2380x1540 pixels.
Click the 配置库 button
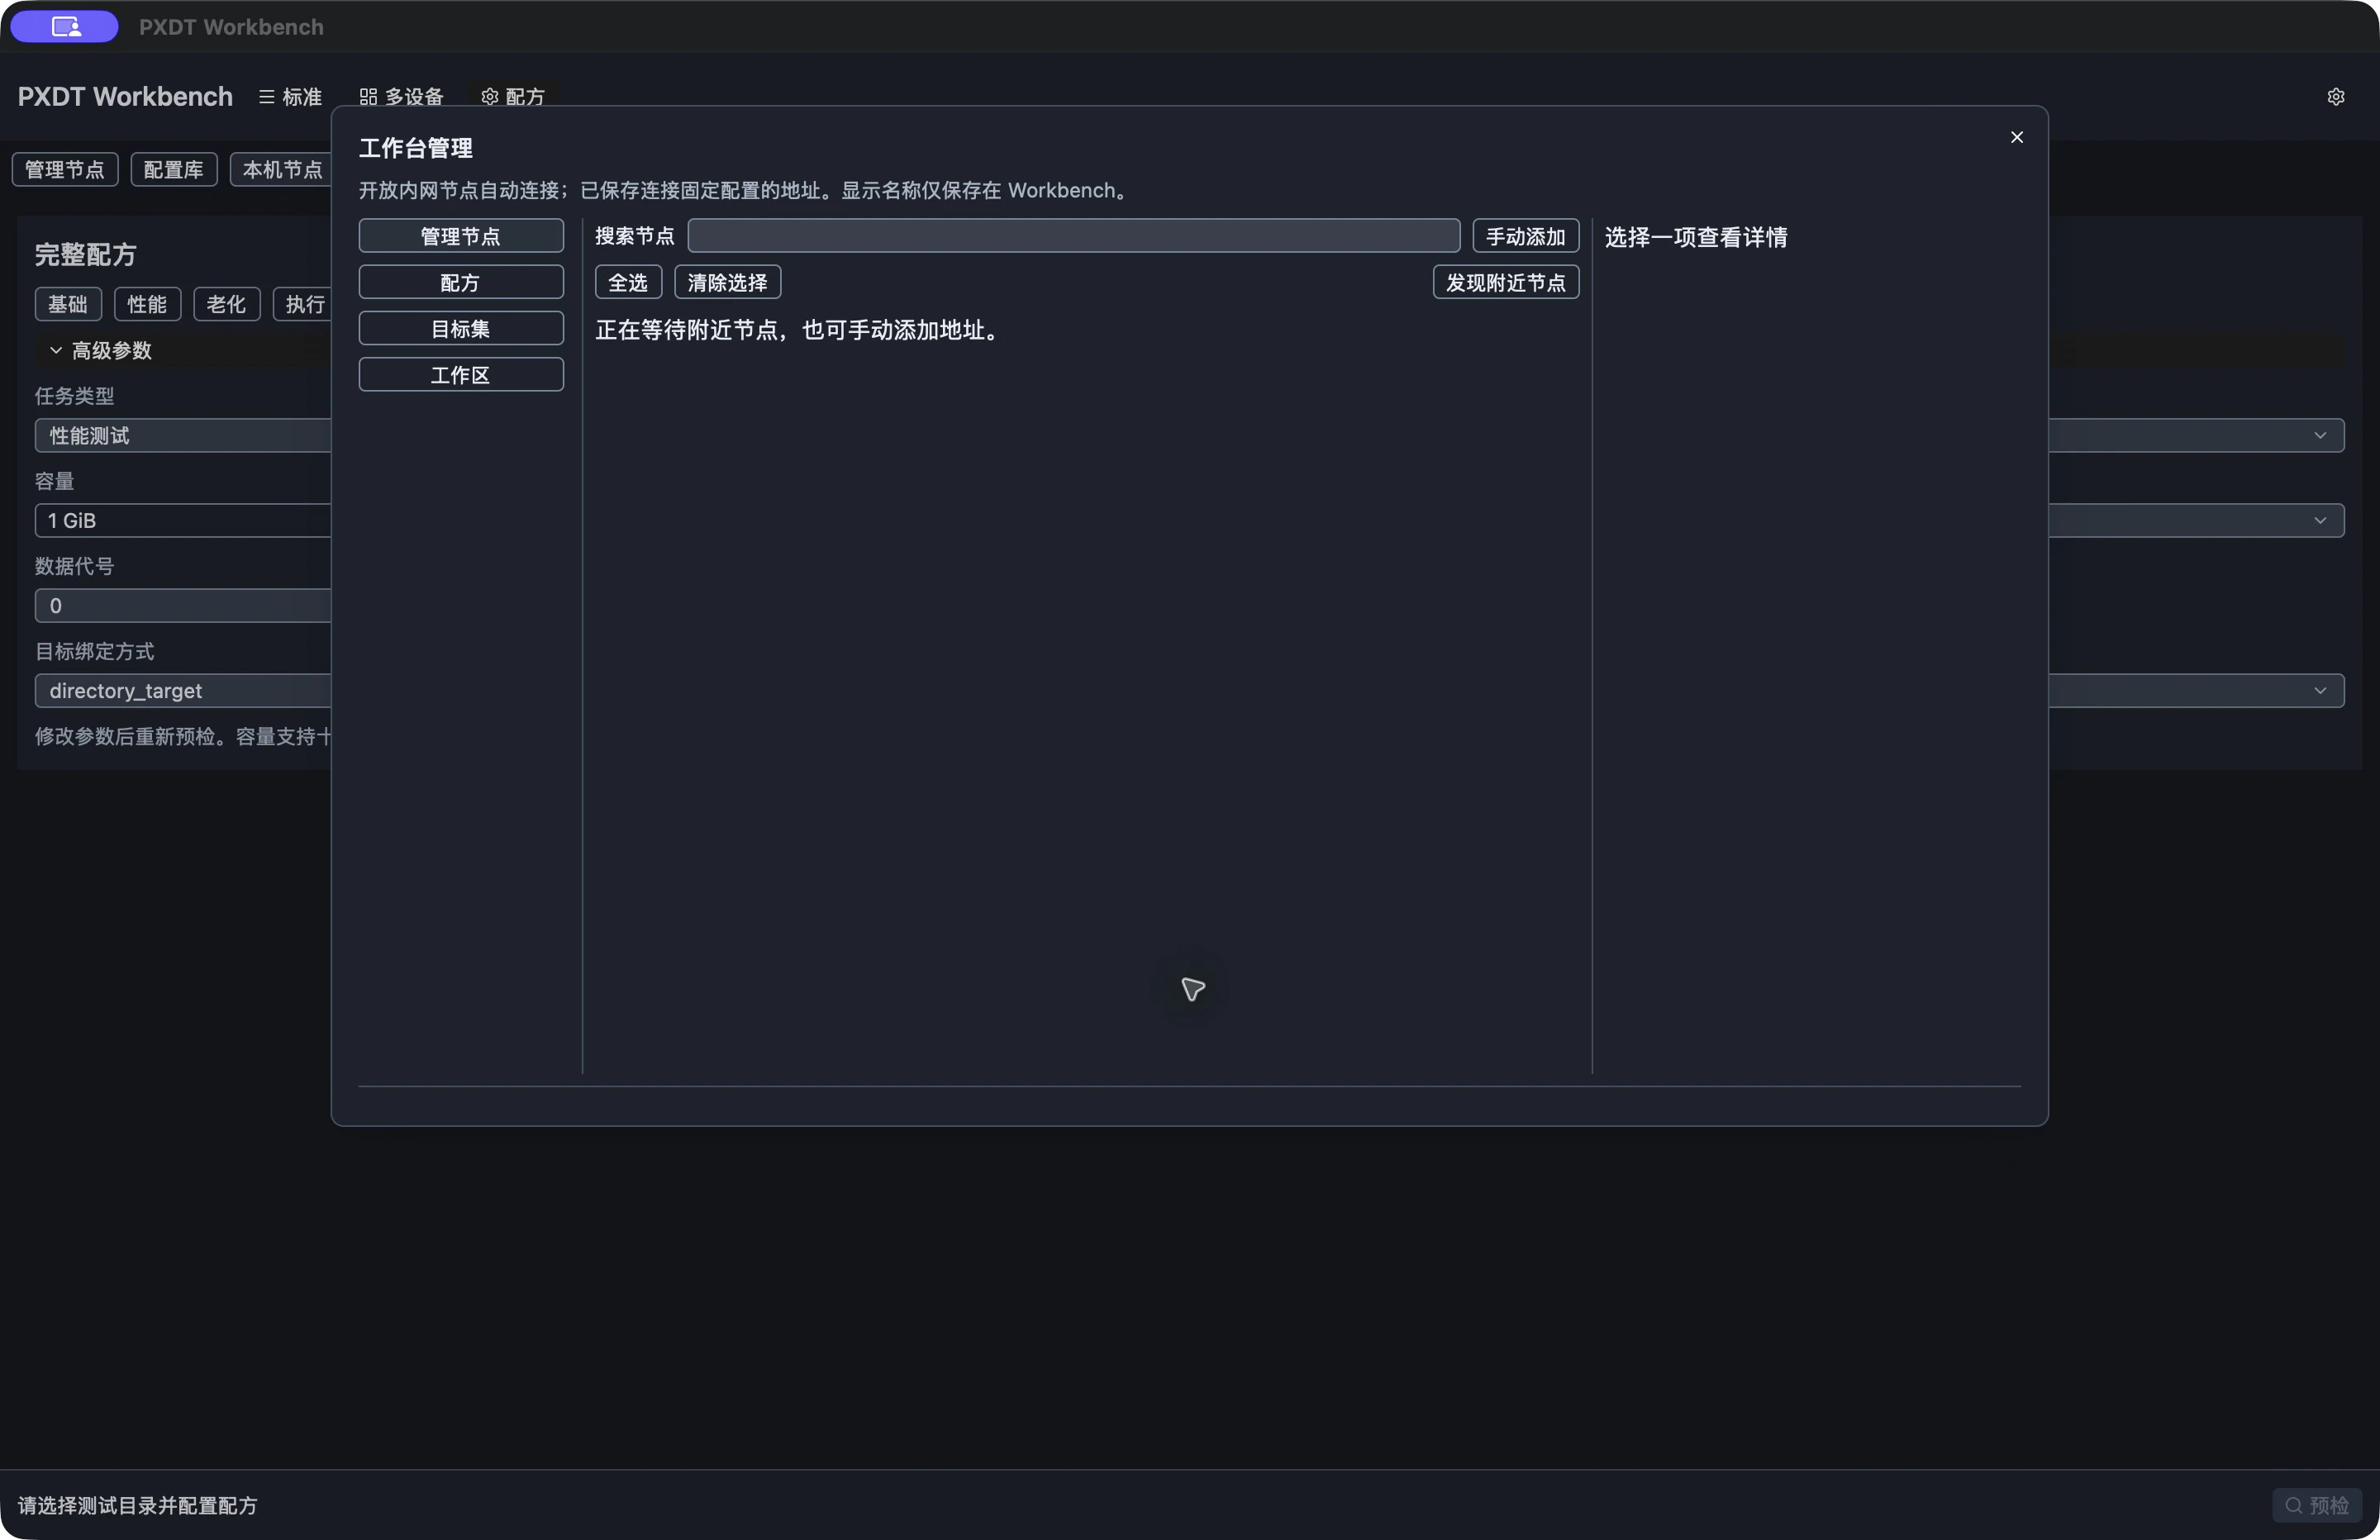pyautogui.click(x=174, y=169)
